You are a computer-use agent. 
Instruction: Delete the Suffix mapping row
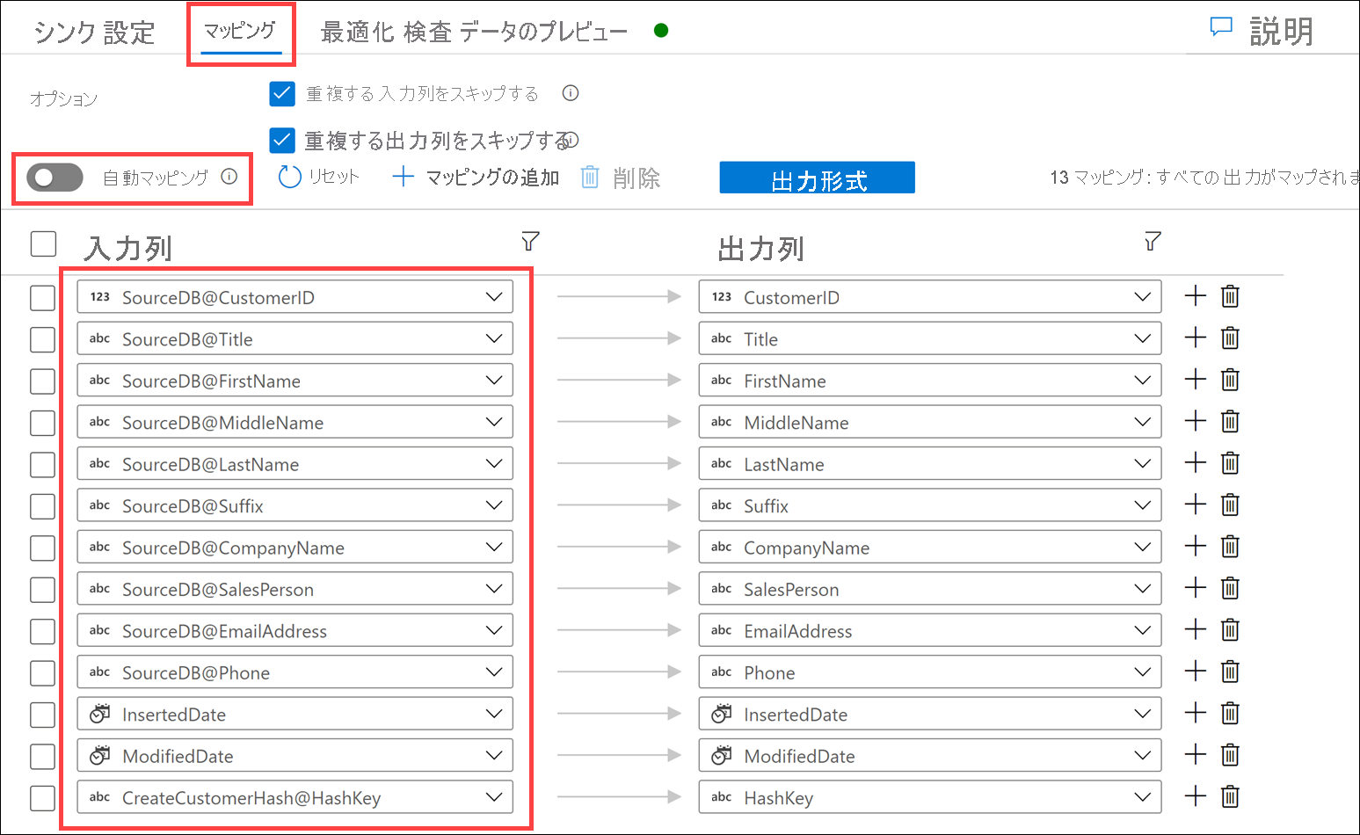1230,505
